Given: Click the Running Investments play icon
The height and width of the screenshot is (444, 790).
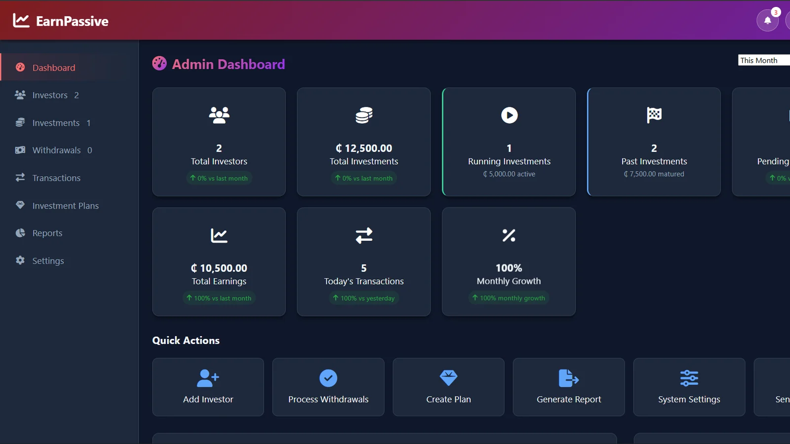Looking at the screenshot, I should click(509, 115).
